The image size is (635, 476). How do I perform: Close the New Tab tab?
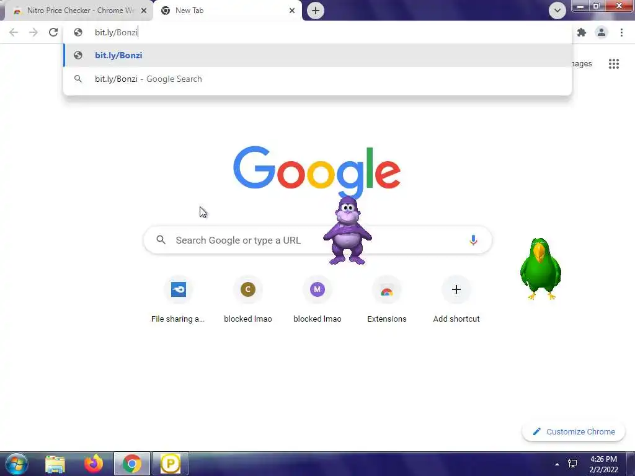click(x=292, y=11)
